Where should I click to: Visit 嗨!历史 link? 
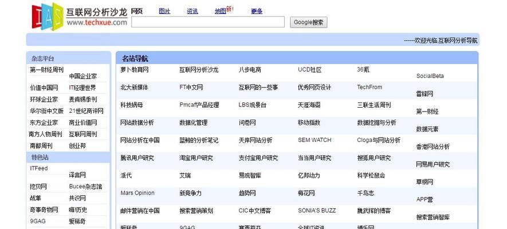click(x=78, y=210)
